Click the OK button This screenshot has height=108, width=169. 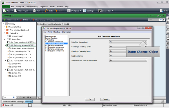[90, 99]
